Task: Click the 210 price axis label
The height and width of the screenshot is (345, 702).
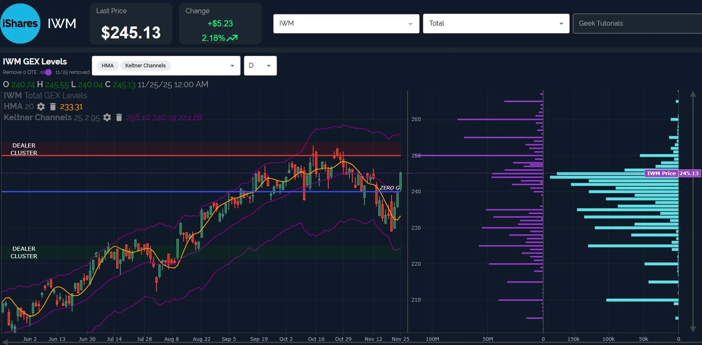Action: coord(416,300)
